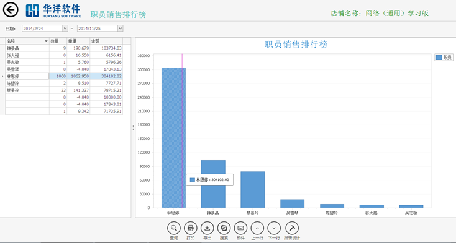Click the 打印 printer icon
Viewport: 456px width, 243px height.
point(191,228)
